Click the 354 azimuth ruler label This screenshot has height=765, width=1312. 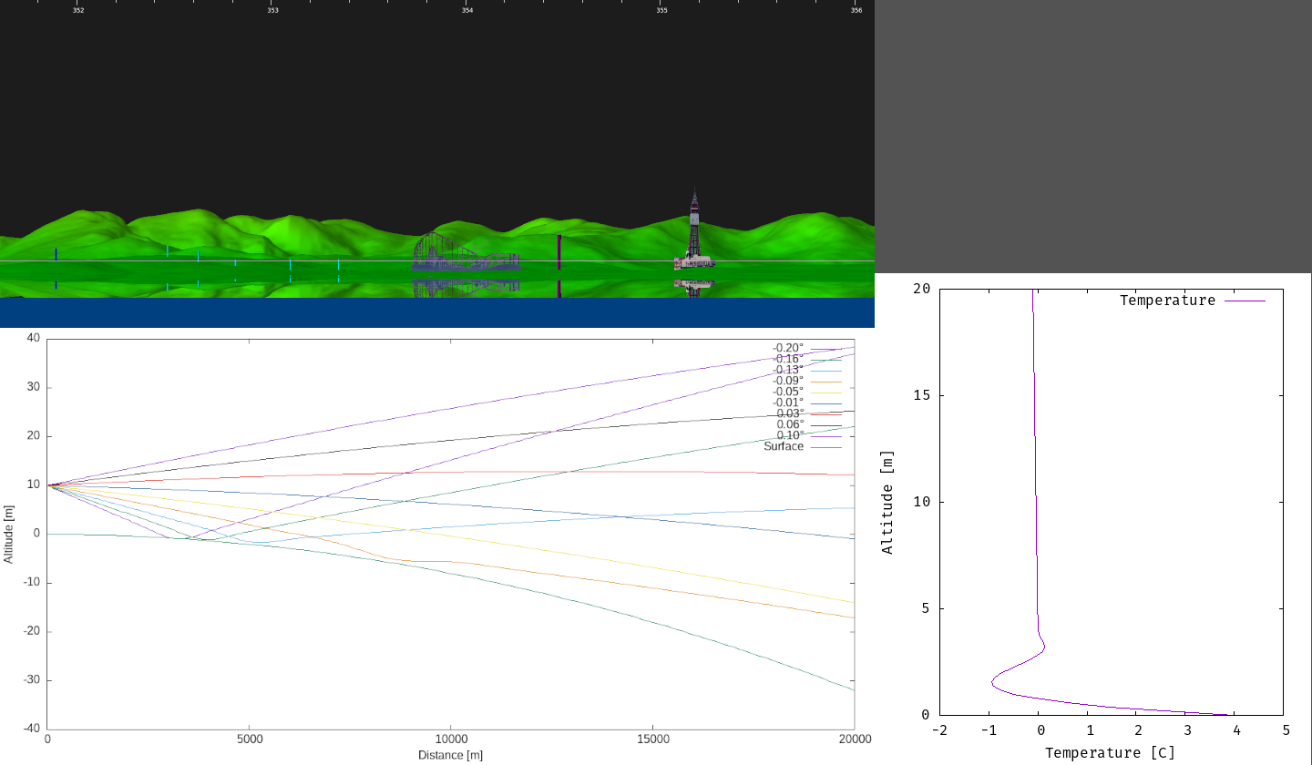point(467,11)
